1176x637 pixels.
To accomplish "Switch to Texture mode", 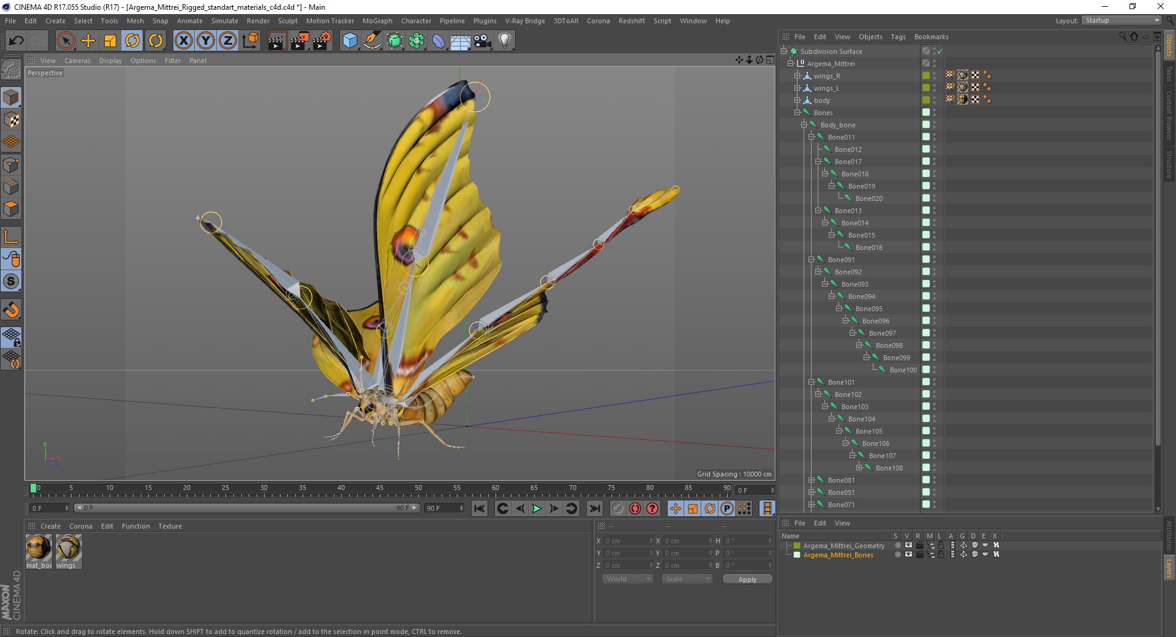I will [x=11, y=120].
